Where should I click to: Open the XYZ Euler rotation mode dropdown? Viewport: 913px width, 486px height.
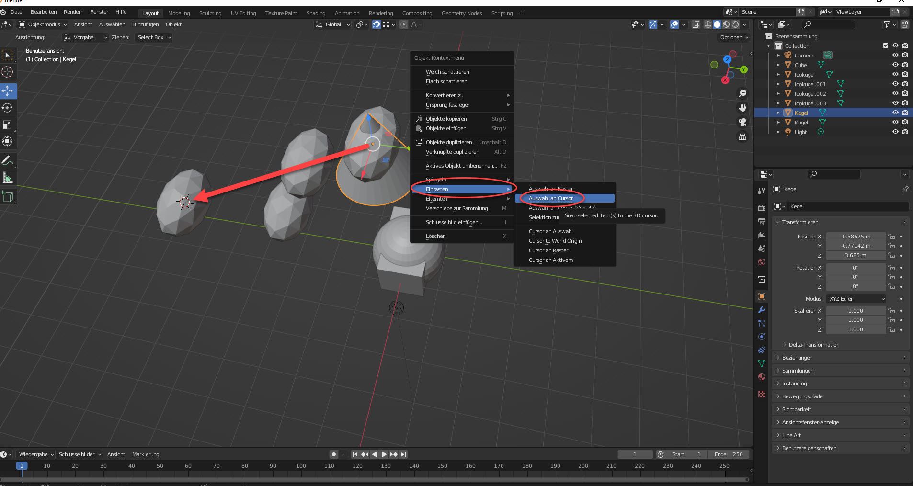[856, 299]
